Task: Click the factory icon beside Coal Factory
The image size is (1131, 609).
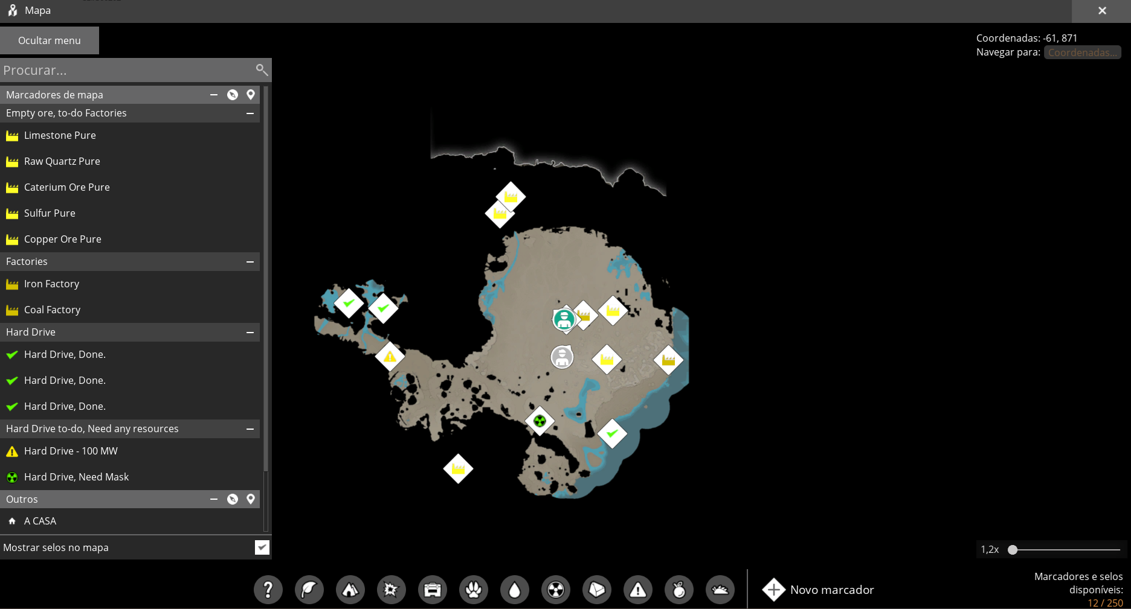Action: [x=12, y=310]
